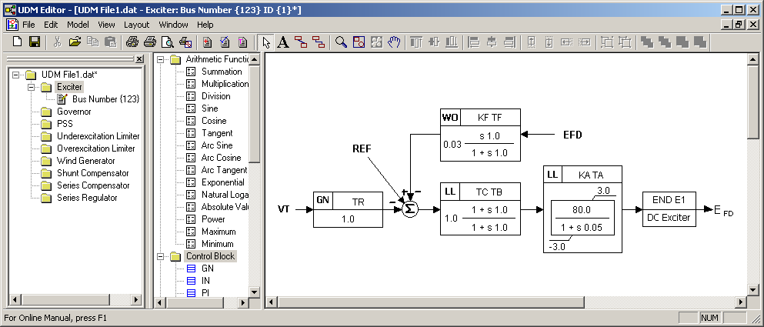Activate the magnifier zoom tool
Viewport: 764px width, 327px height.
click(x=342, y=42)
